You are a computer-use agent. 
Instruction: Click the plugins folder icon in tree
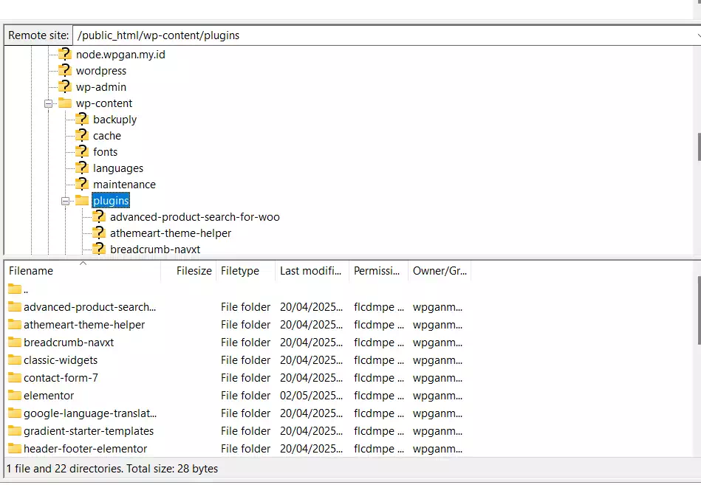point(82,201)
